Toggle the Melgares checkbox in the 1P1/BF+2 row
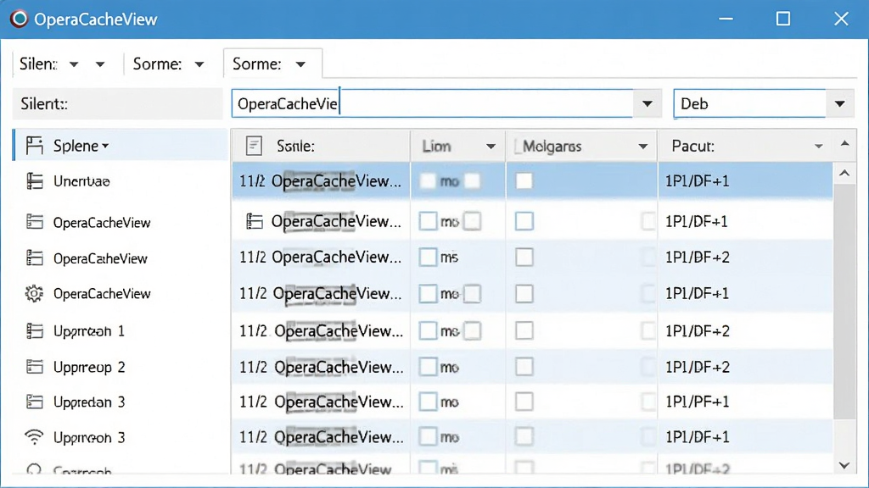869x488 pixels. pos(524,258)
